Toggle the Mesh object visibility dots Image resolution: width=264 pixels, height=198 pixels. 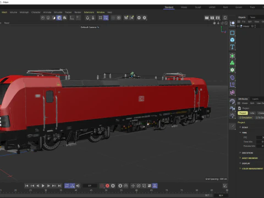pyautogui.click(x=255, y=26)
